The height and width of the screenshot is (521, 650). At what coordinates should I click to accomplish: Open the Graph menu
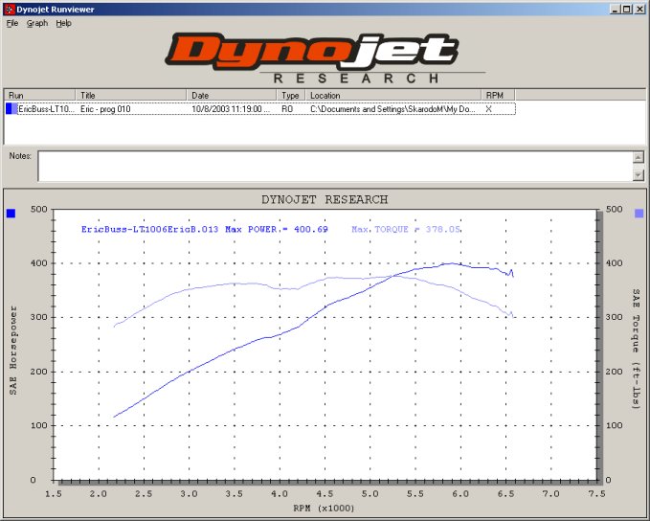pos(37,23)
